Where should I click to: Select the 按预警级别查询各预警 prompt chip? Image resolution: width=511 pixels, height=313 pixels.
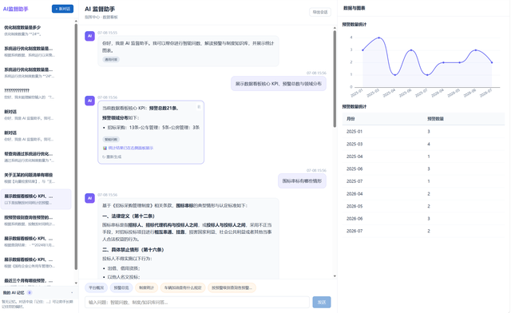232,287
